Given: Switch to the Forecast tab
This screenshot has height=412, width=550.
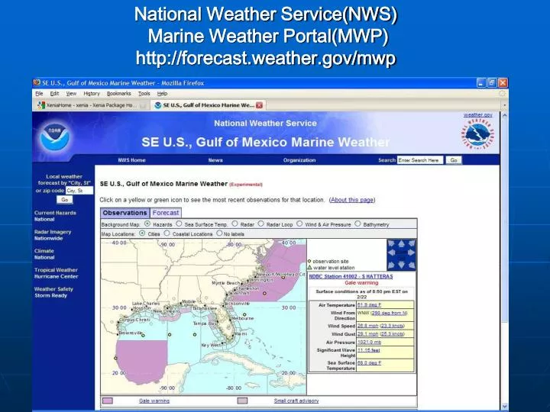Looking at the screenshot, I should (166, 213).
